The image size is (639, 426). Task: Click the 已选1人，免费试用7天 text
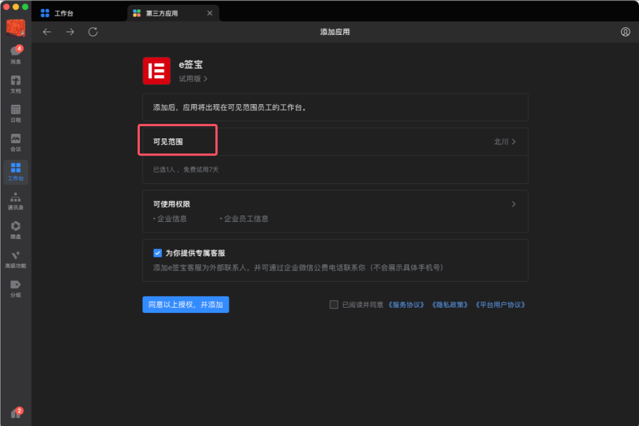tap(186, 169)
